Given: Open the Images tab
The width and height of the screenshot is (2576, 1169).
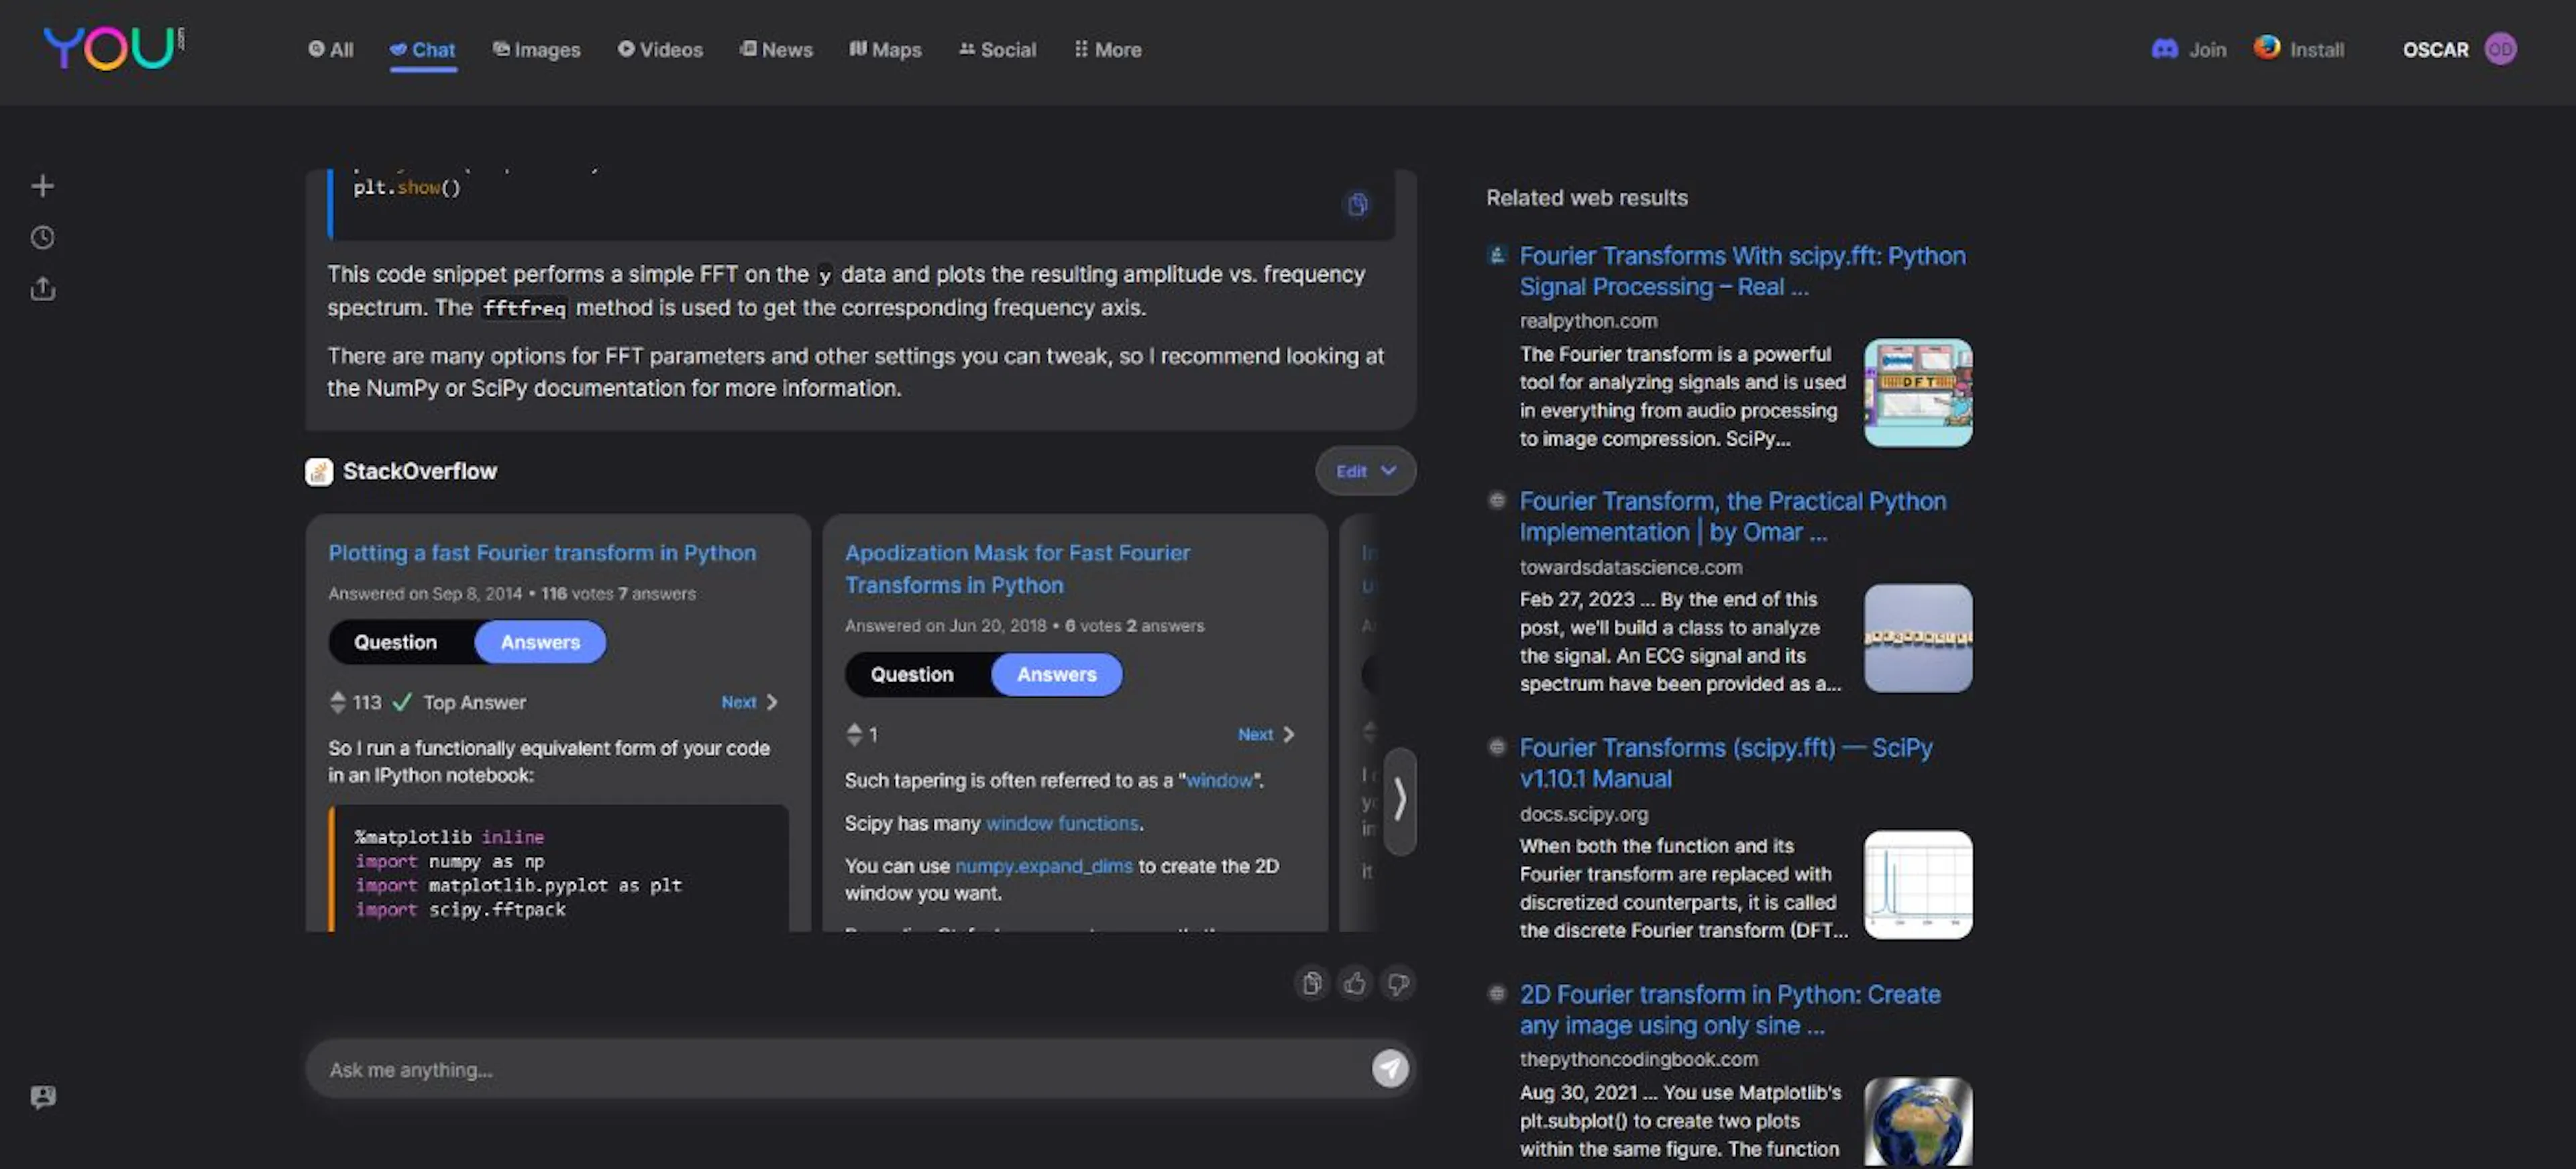Looking at the screenshot, I should tap(536, 49).
